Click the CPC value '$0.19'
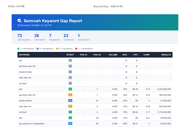This screenshot has height=128, width=190. pos(135,107)
